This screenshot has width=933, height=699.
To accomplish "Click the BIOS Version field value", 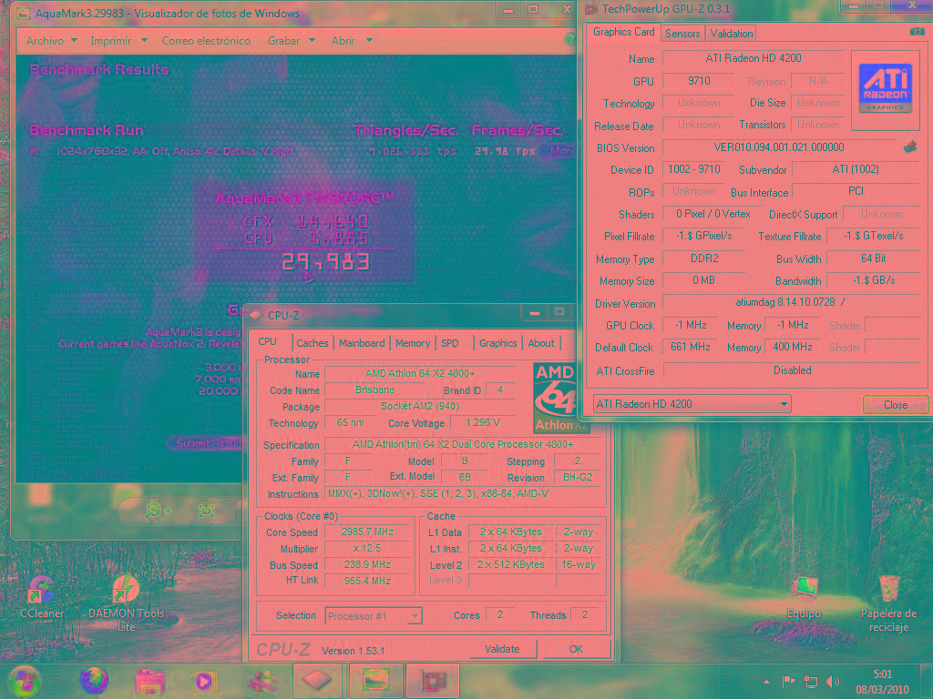I will (x=779, y=147).
